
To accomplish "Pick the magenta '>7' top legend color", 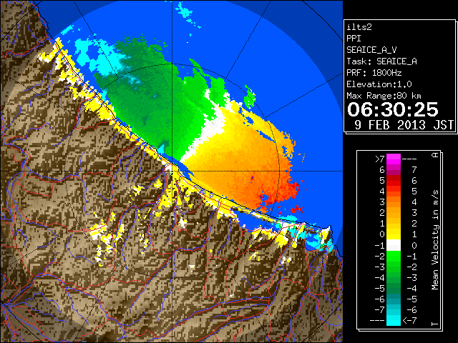I will tap(394, 159).
